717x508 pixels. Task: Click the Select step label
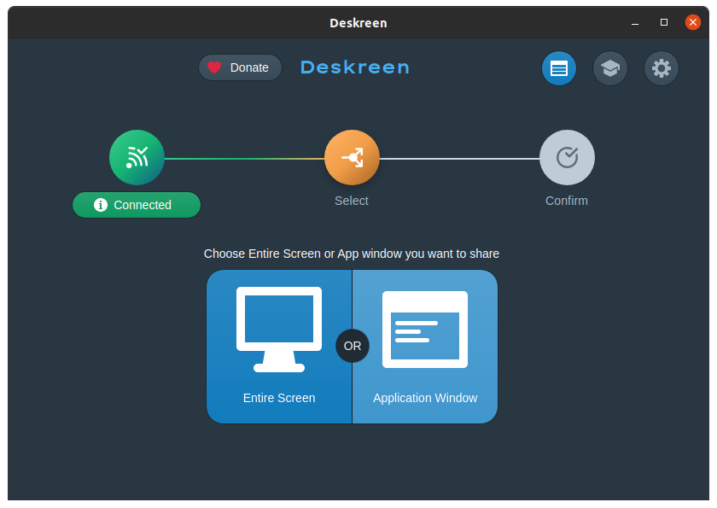click(352, 200)
